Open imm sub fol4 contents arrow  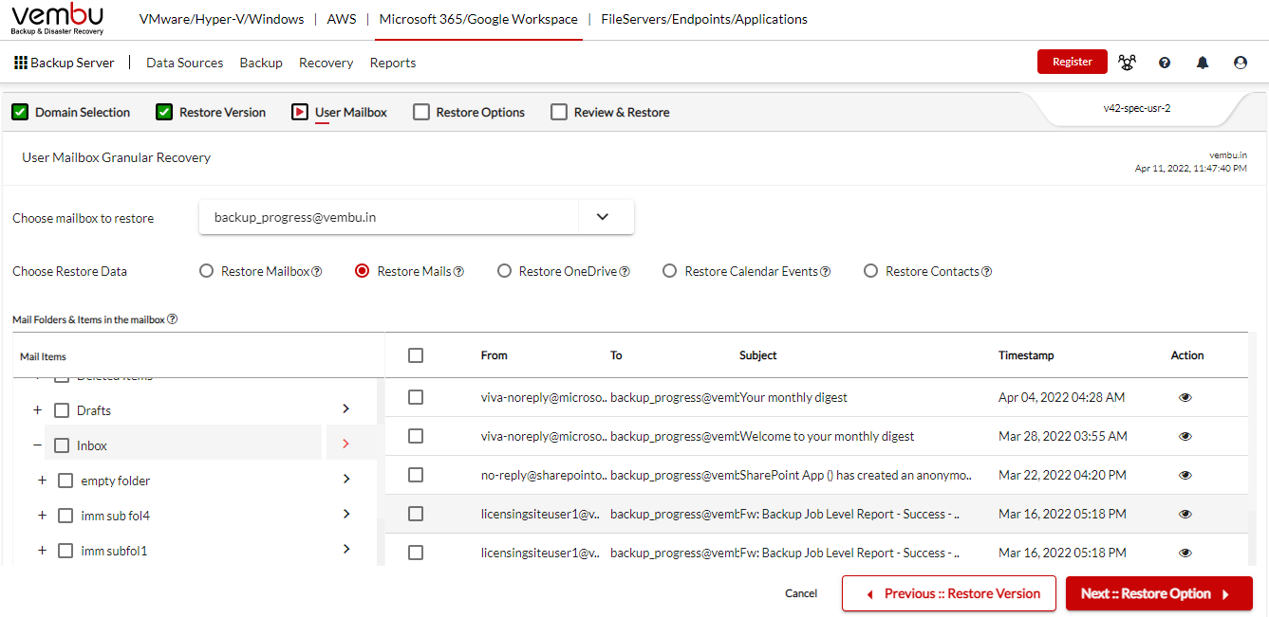[346, 514]
